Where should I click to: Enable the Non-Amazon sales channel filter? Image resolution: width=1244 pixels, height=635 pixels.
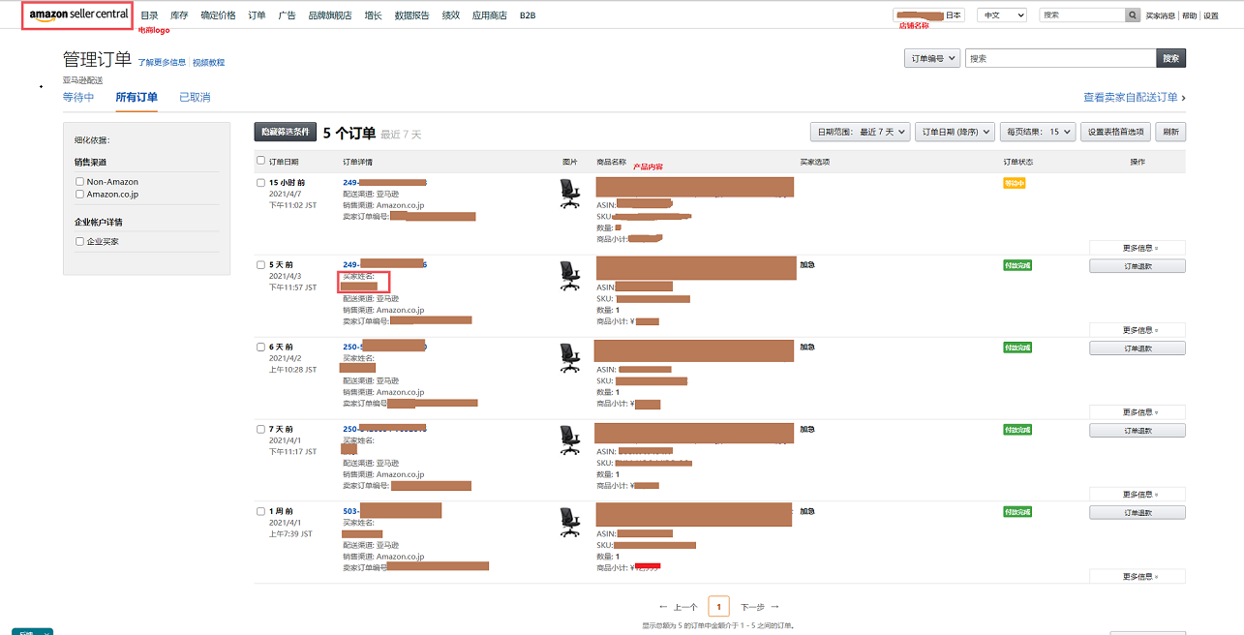pos(80,182)
